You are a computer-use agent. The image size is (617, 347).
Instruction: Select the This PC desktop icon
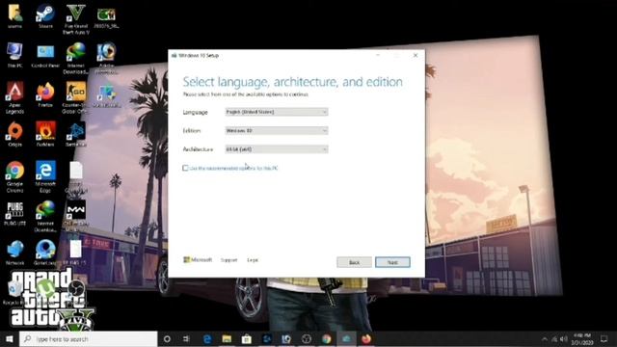(15, 56)
